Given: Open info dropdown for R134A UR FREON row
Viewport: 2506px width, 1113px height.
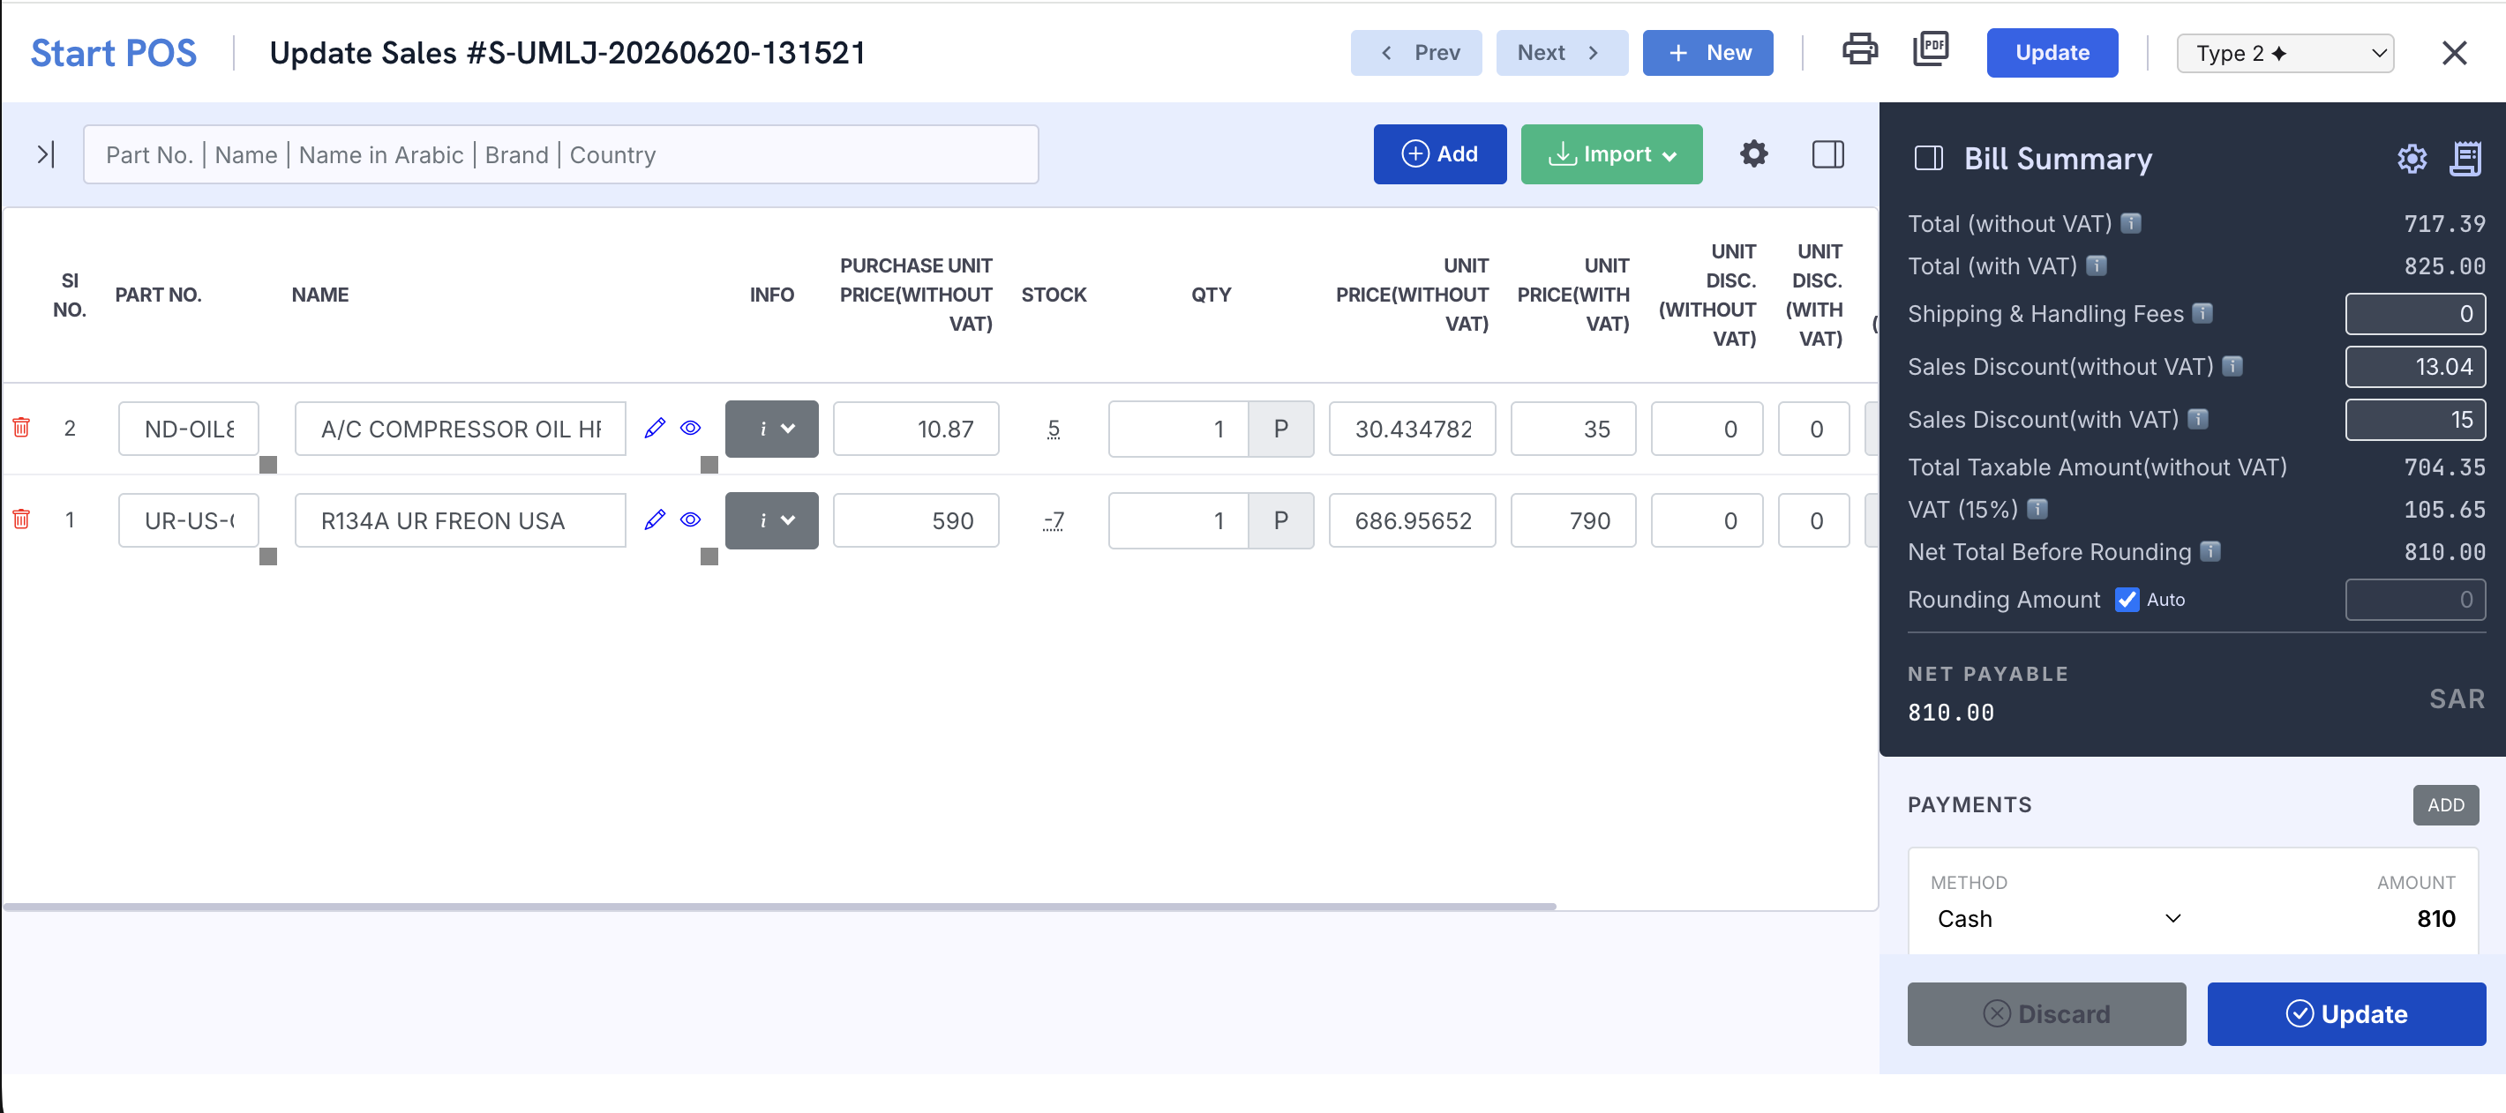Looking at the screenshot, I should click(771, 521).
